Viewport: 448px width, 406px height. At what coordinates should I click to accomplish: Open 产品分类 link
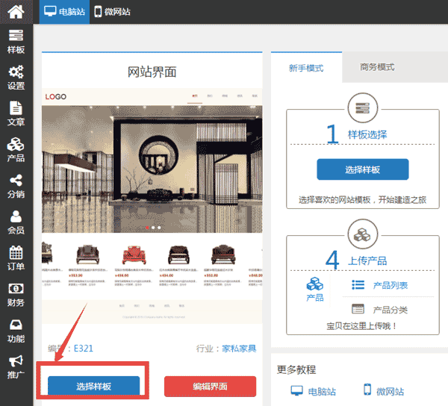[x=391, y=310]
